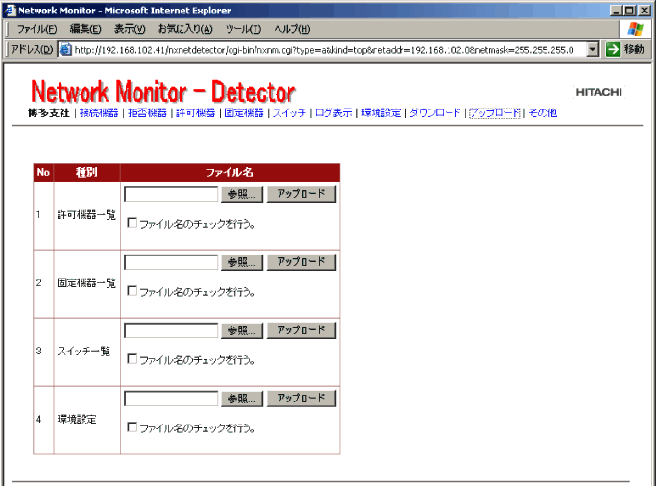Open the ヘルプ(H) menu

tap(292, 29)
